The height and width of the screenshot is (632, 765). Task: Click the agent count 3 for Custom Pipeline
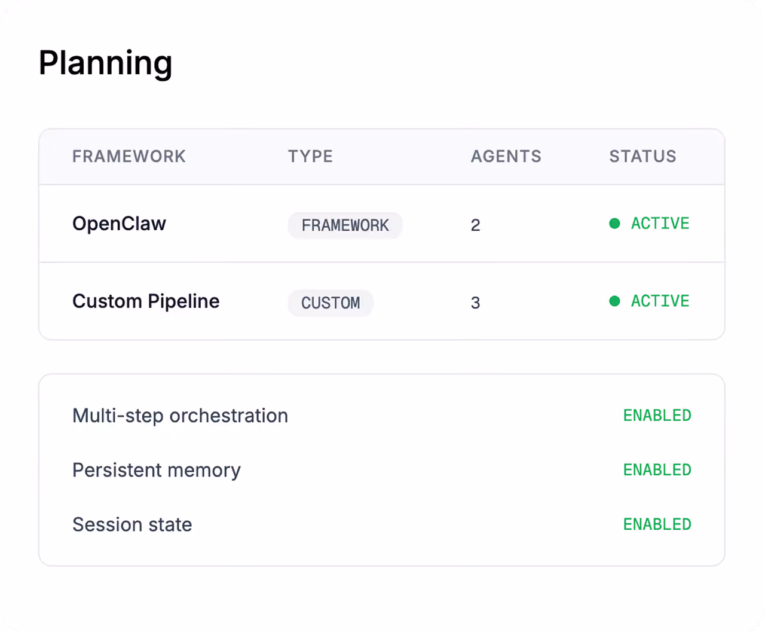click(475, 303)
